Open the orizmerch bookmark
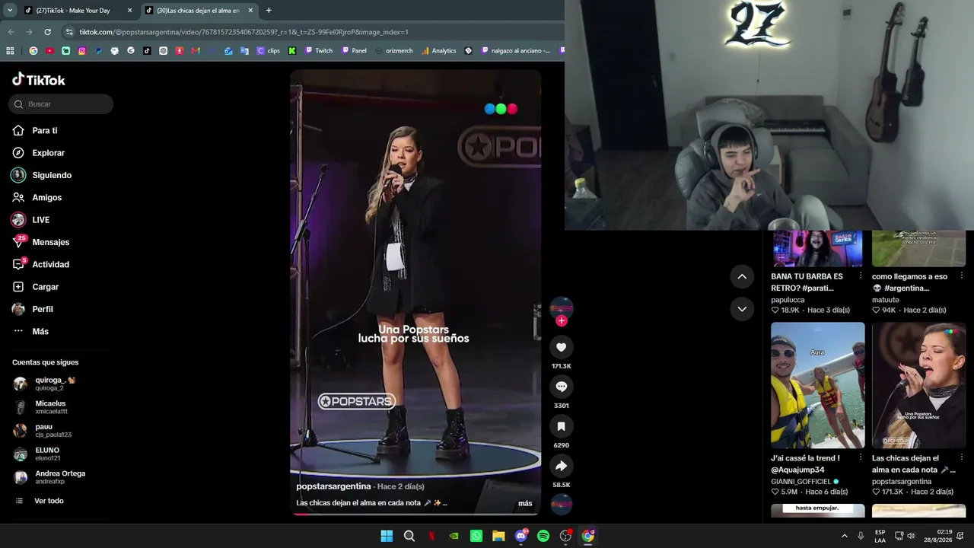974x548 pixels. 393,51
